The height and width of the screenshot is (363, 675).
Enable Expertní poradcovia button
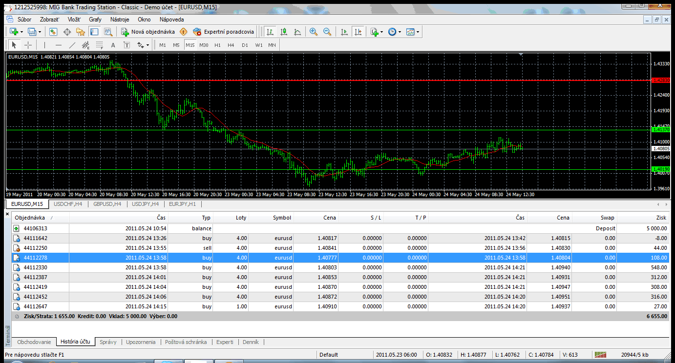pyautogui.click(x=224, y=32)
